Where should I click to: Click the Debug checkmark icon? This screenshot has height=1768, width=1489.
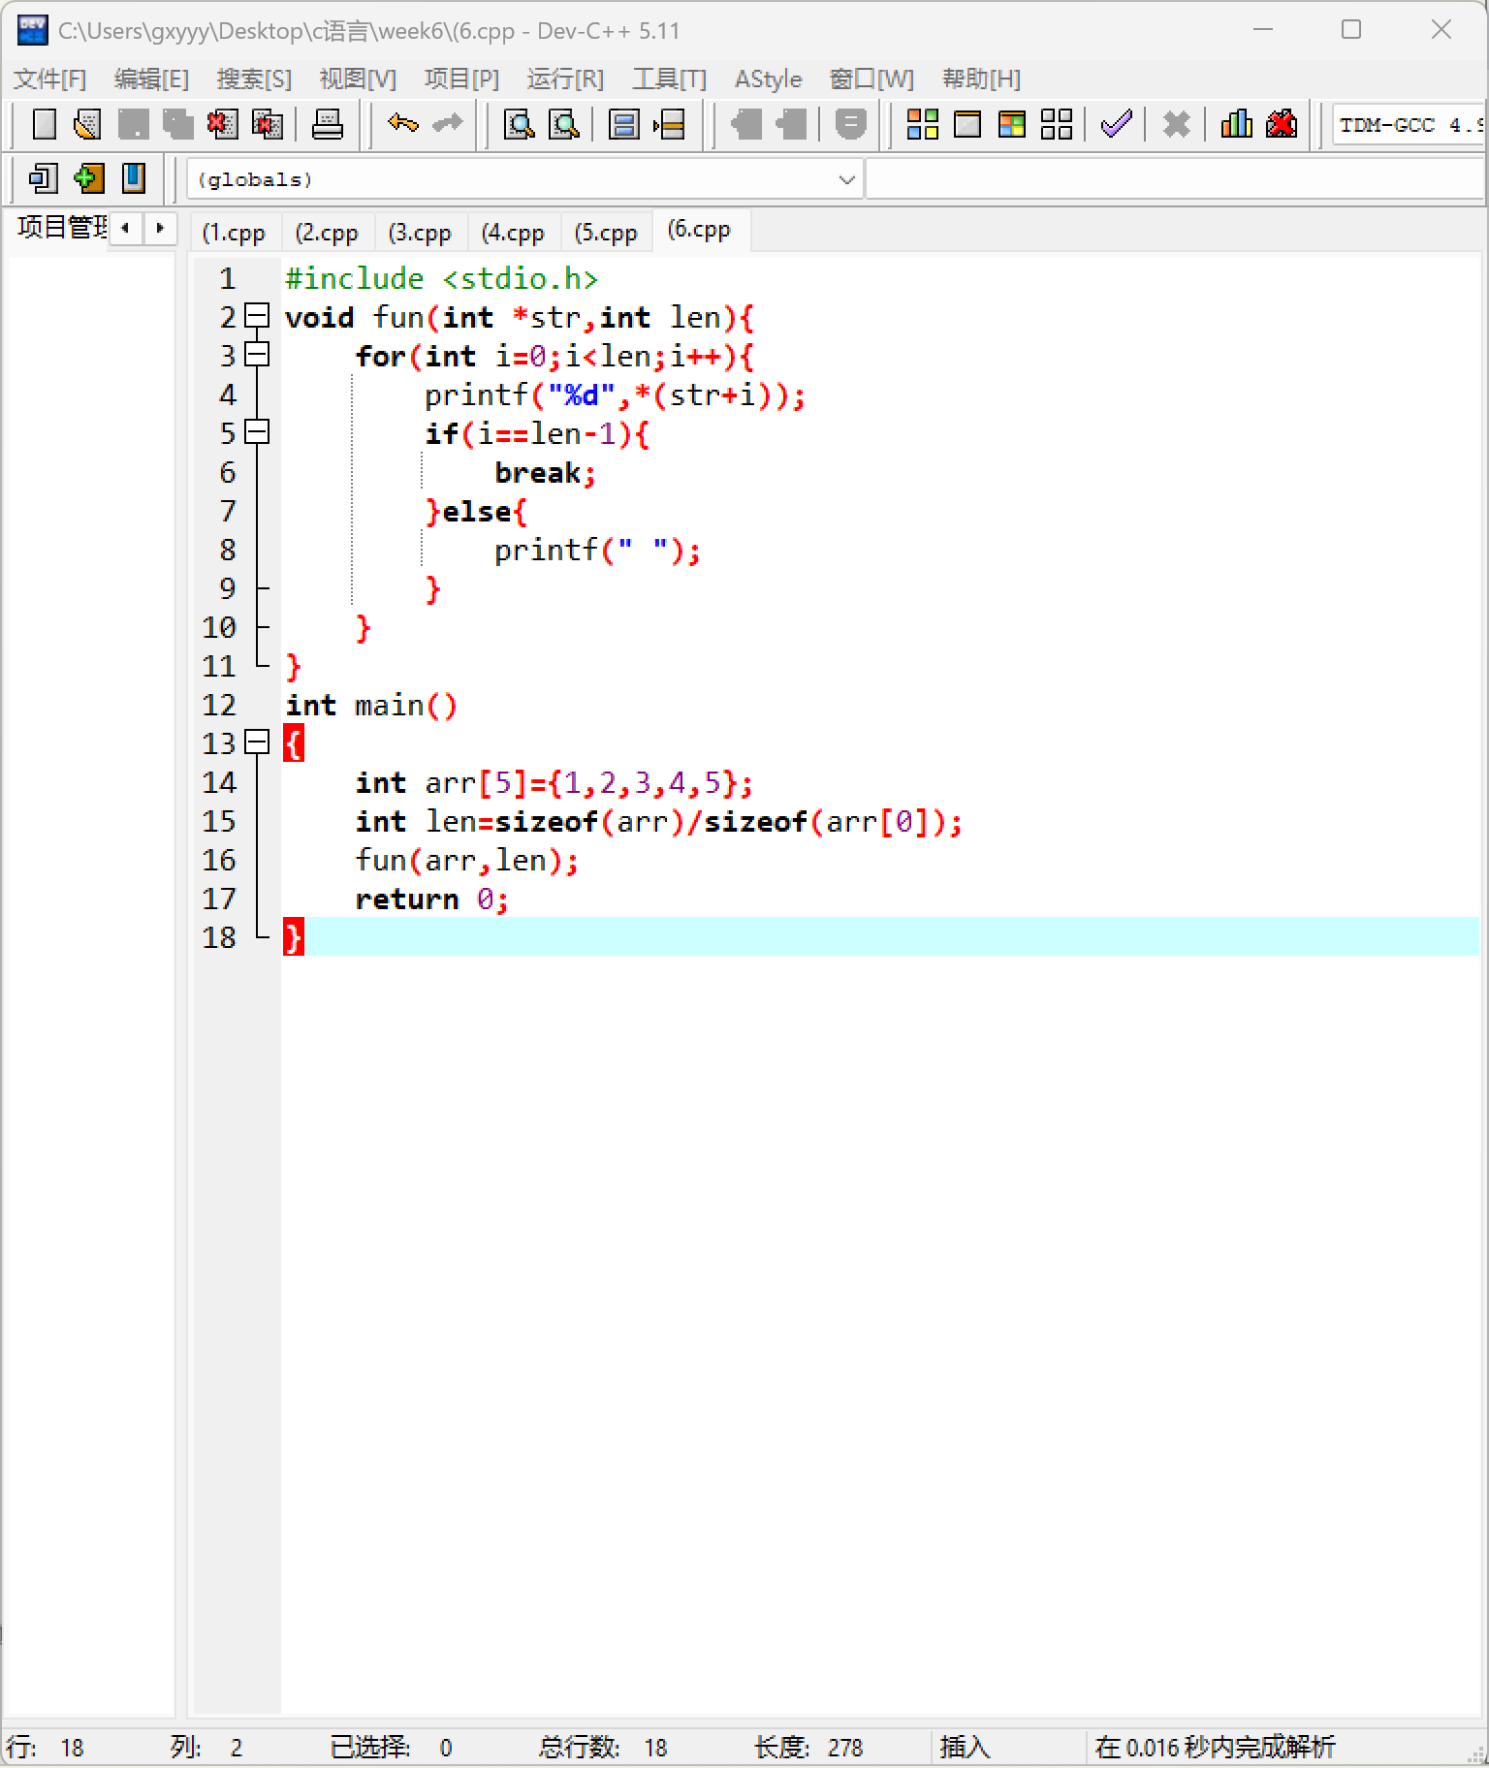pyautogui.click(x=1117, y=124)
